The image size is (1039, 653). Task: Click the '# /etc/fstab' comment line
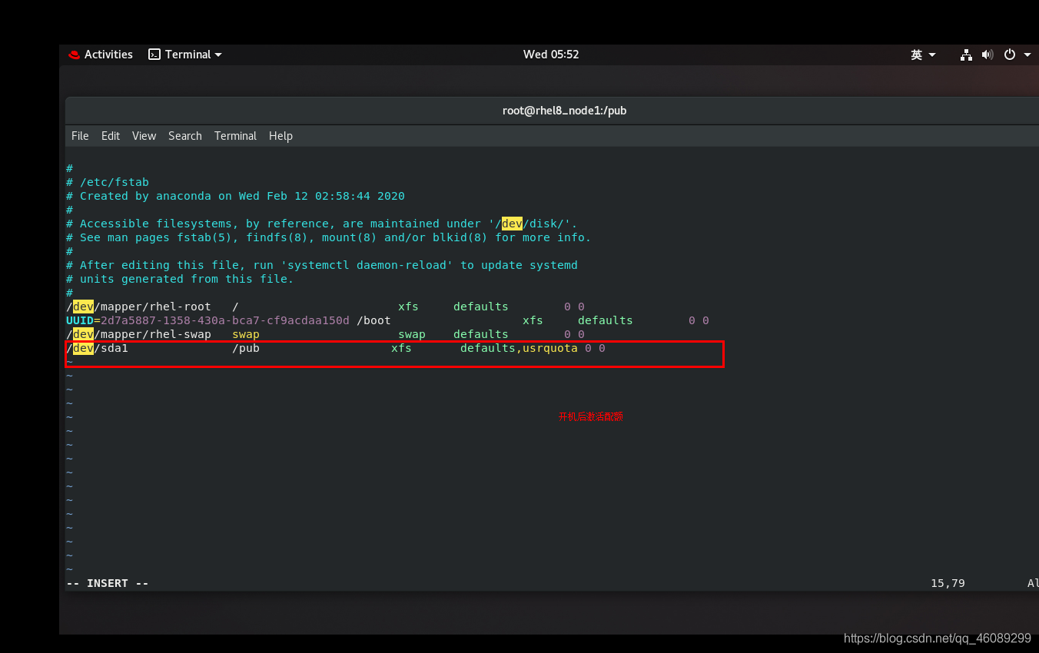pos(108,182)
